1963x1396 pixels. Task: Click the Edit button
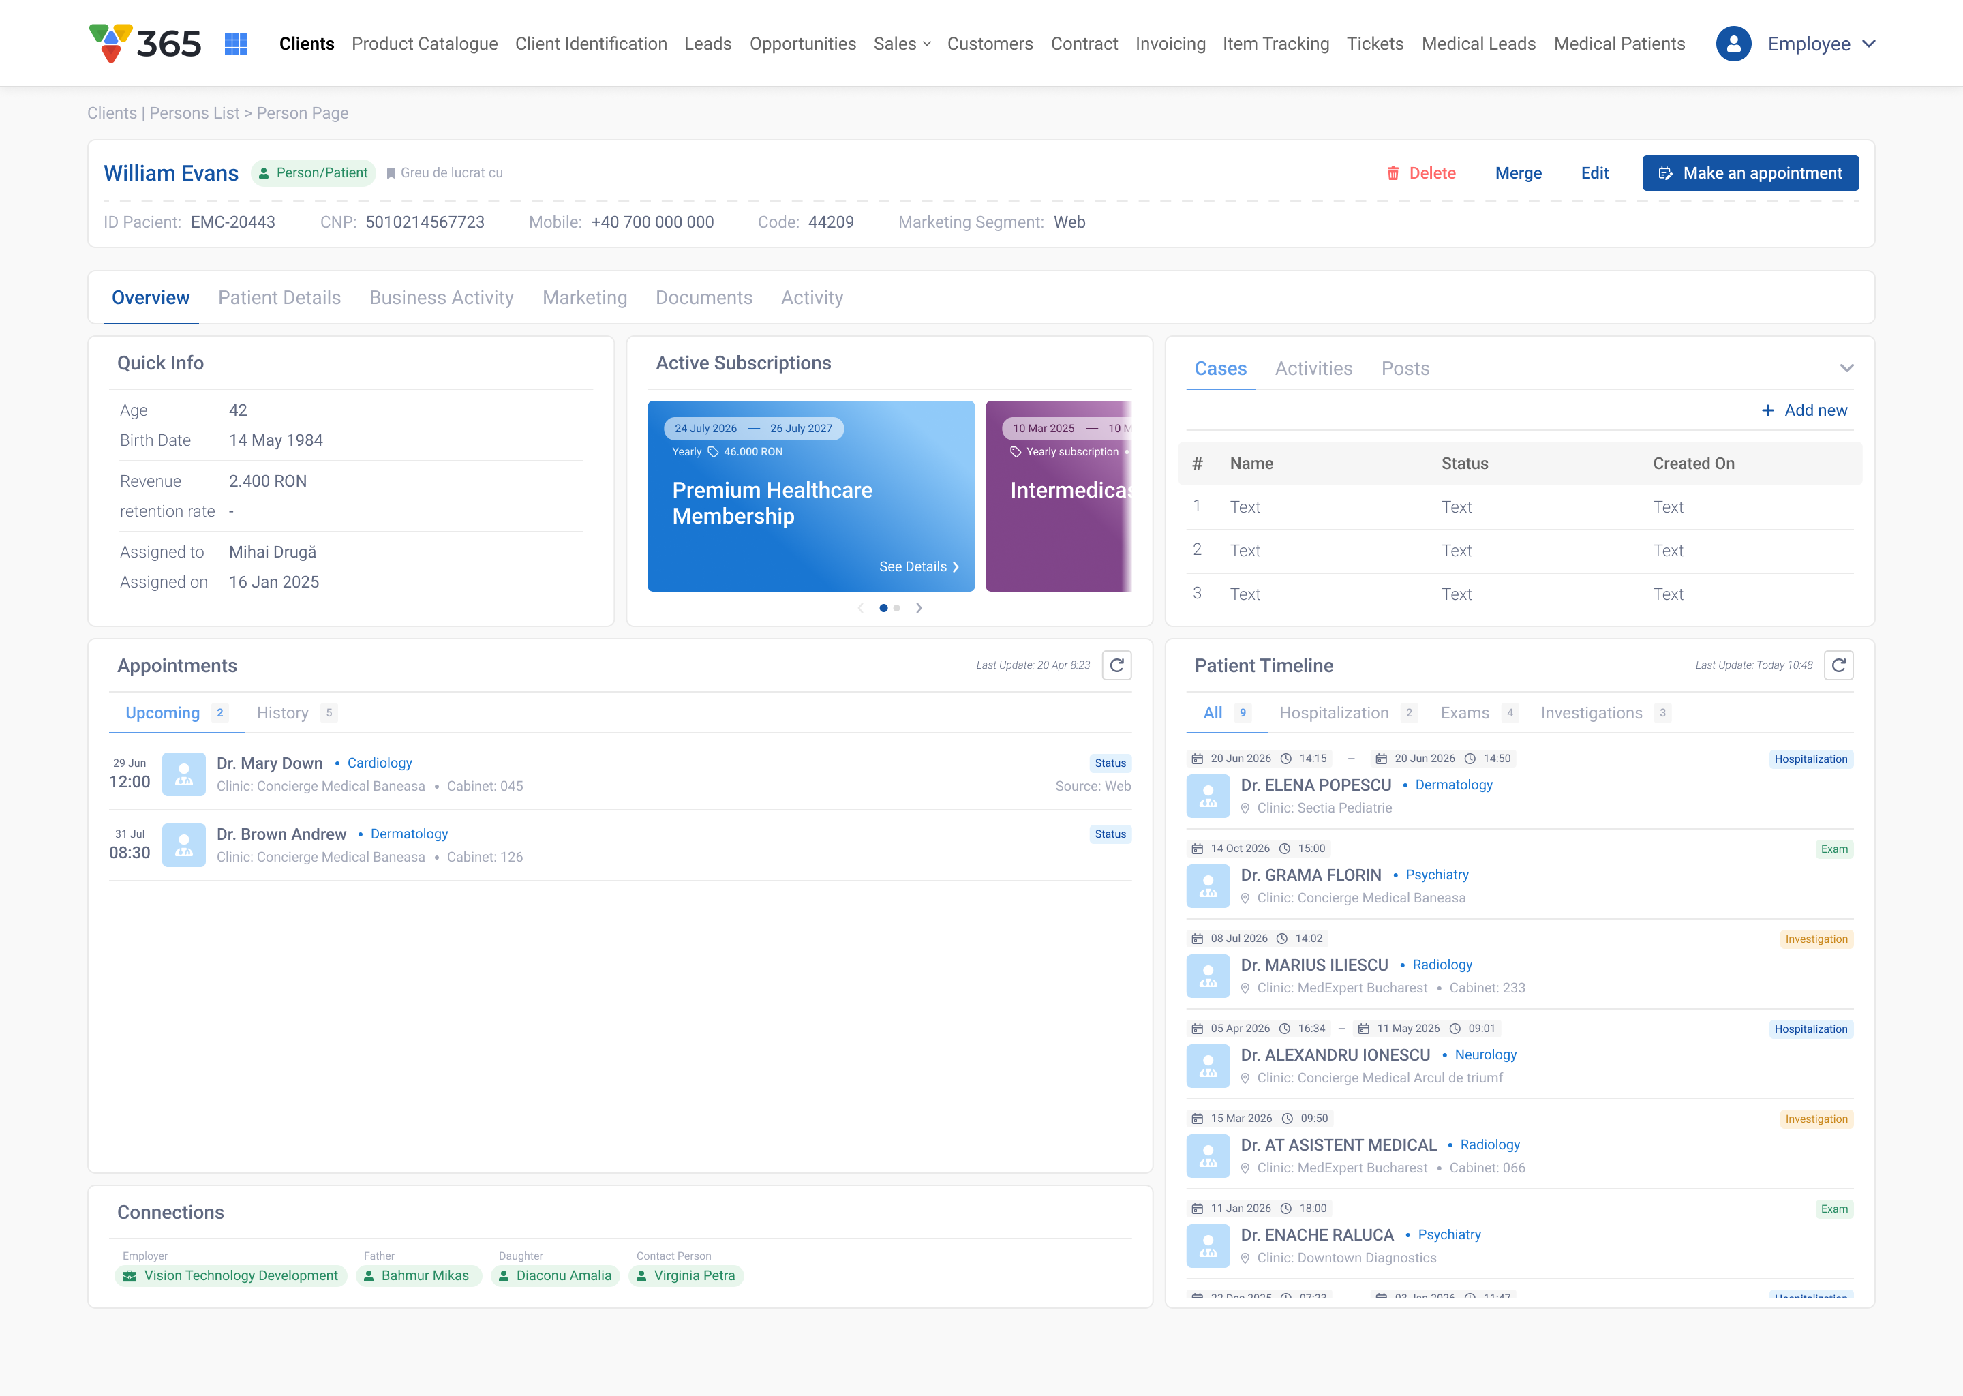[x=1594, y=174]
